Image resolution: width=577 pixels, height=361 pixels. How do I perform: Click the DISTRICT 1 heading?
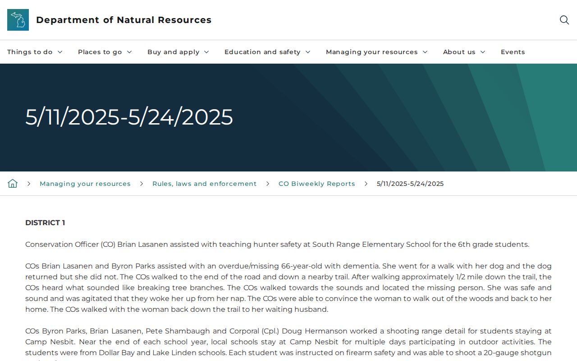tap(45, 223)
